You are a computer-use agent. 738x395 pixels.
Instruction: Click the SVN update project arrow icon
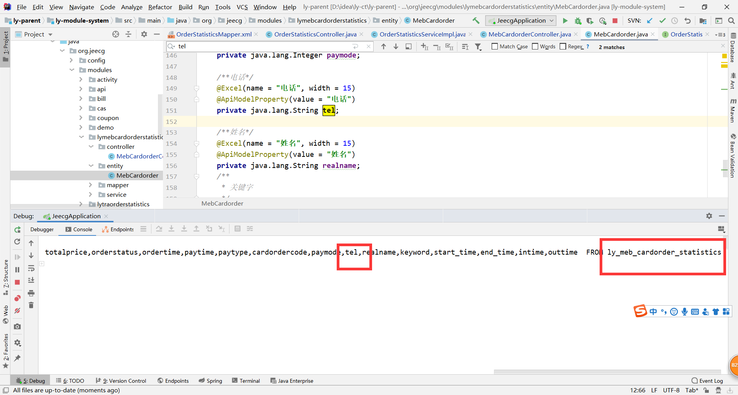pyautogui.click(x=650, y=21)
